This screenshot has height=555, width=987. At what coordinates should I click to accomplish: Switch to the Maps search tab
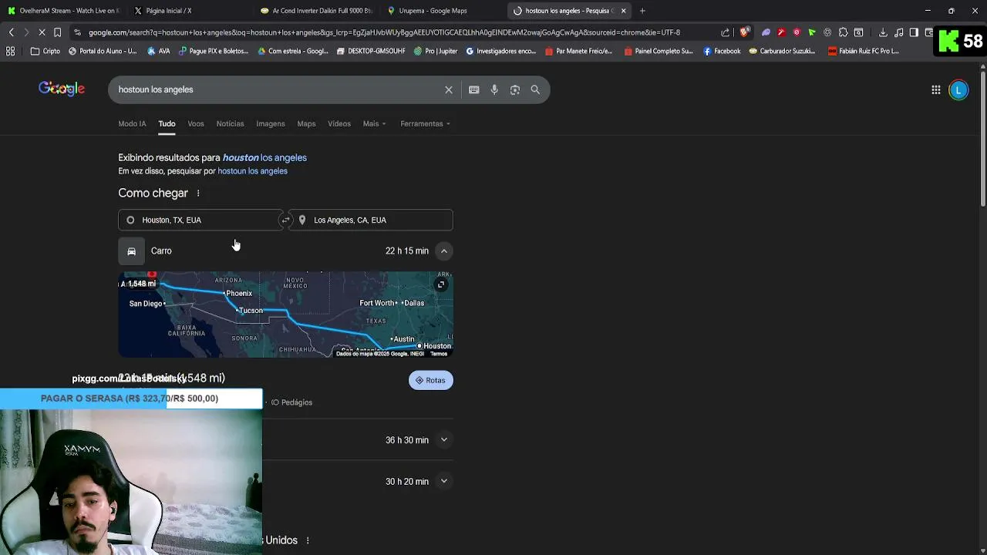[x=306, y=123]
